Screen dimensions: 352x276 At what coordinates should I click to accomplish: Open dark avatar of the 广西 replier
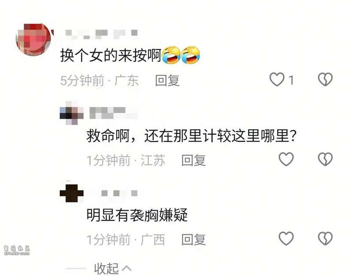point(71,193)
